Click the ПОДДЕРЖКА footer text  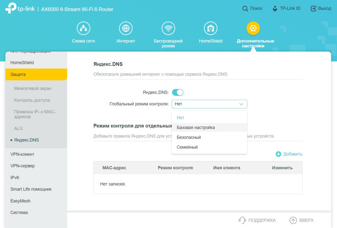(x=262, y=220)
